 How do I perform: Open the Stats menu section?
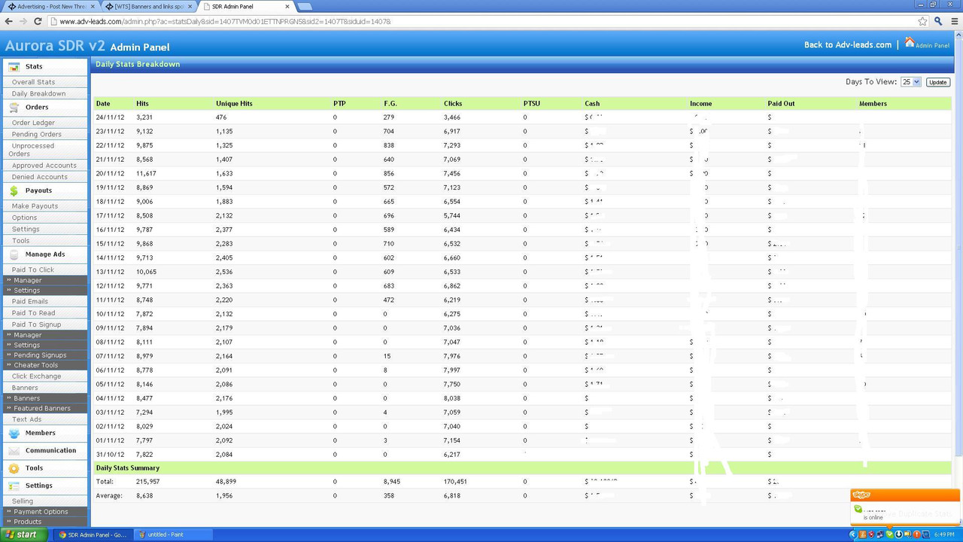coord(34,67)
